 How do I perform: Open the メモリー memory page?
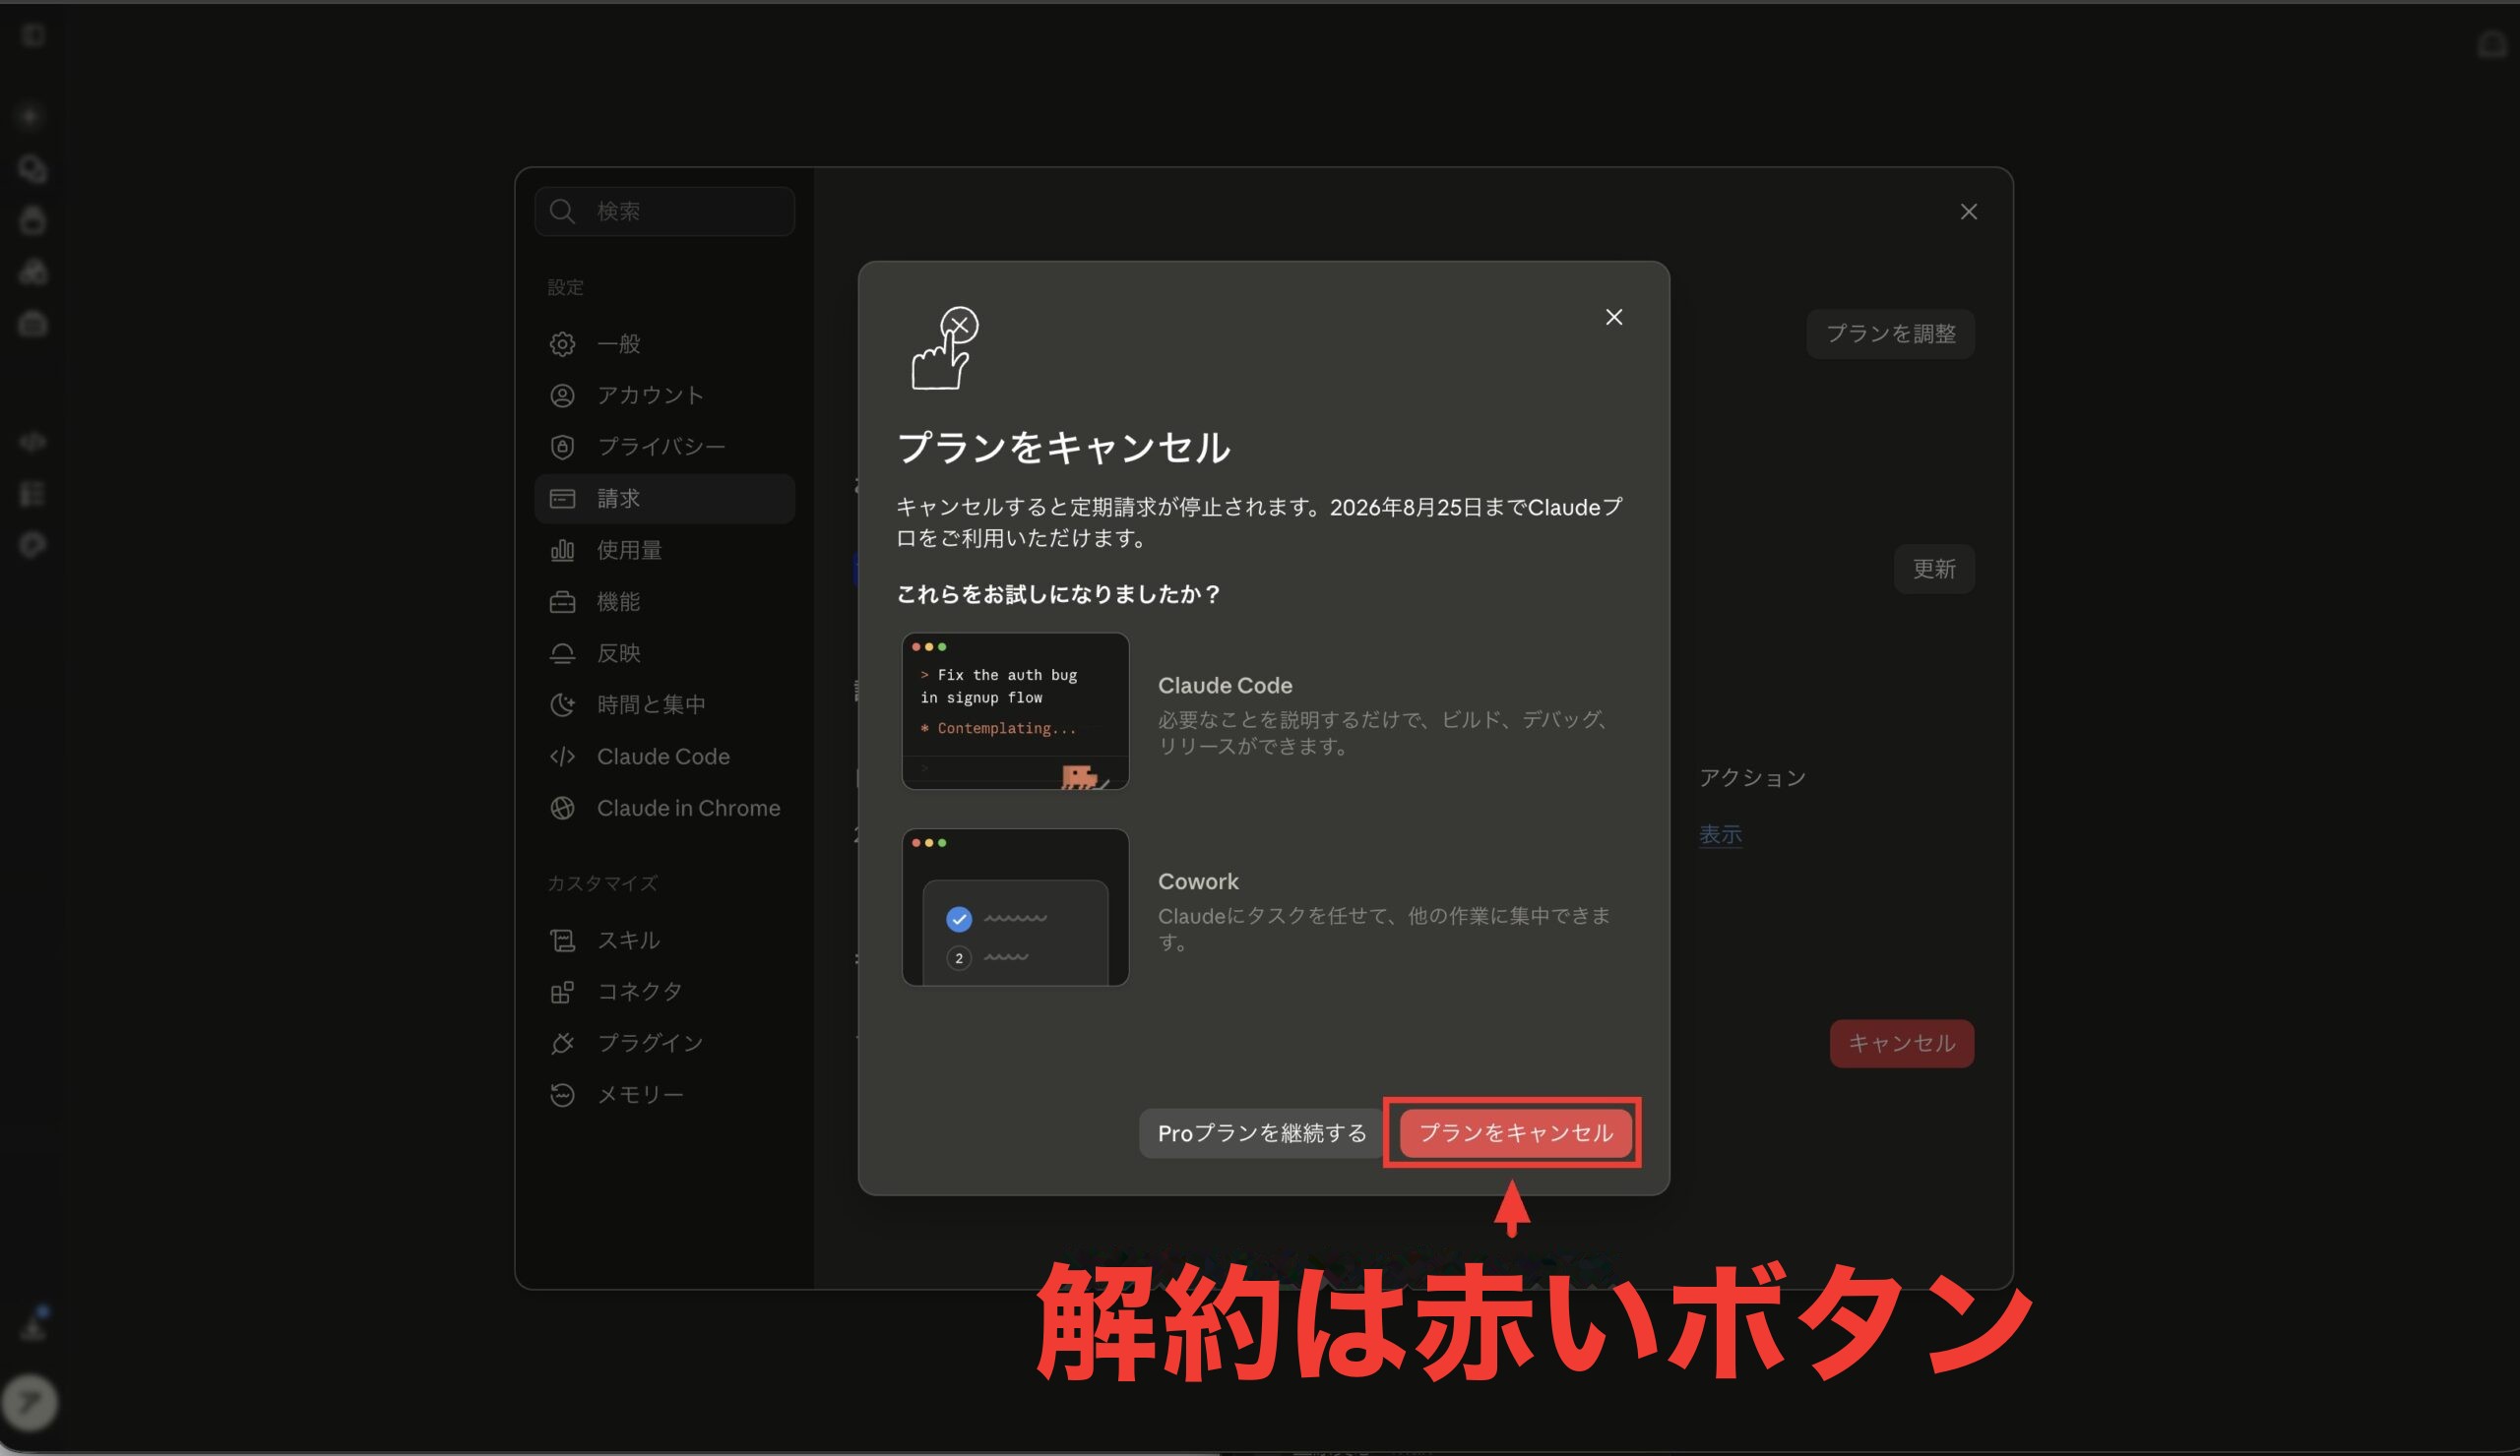664,1094
